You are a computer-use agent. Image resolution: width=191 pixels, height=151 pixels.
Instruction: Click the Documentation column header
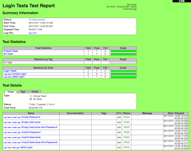click(75, 113)
